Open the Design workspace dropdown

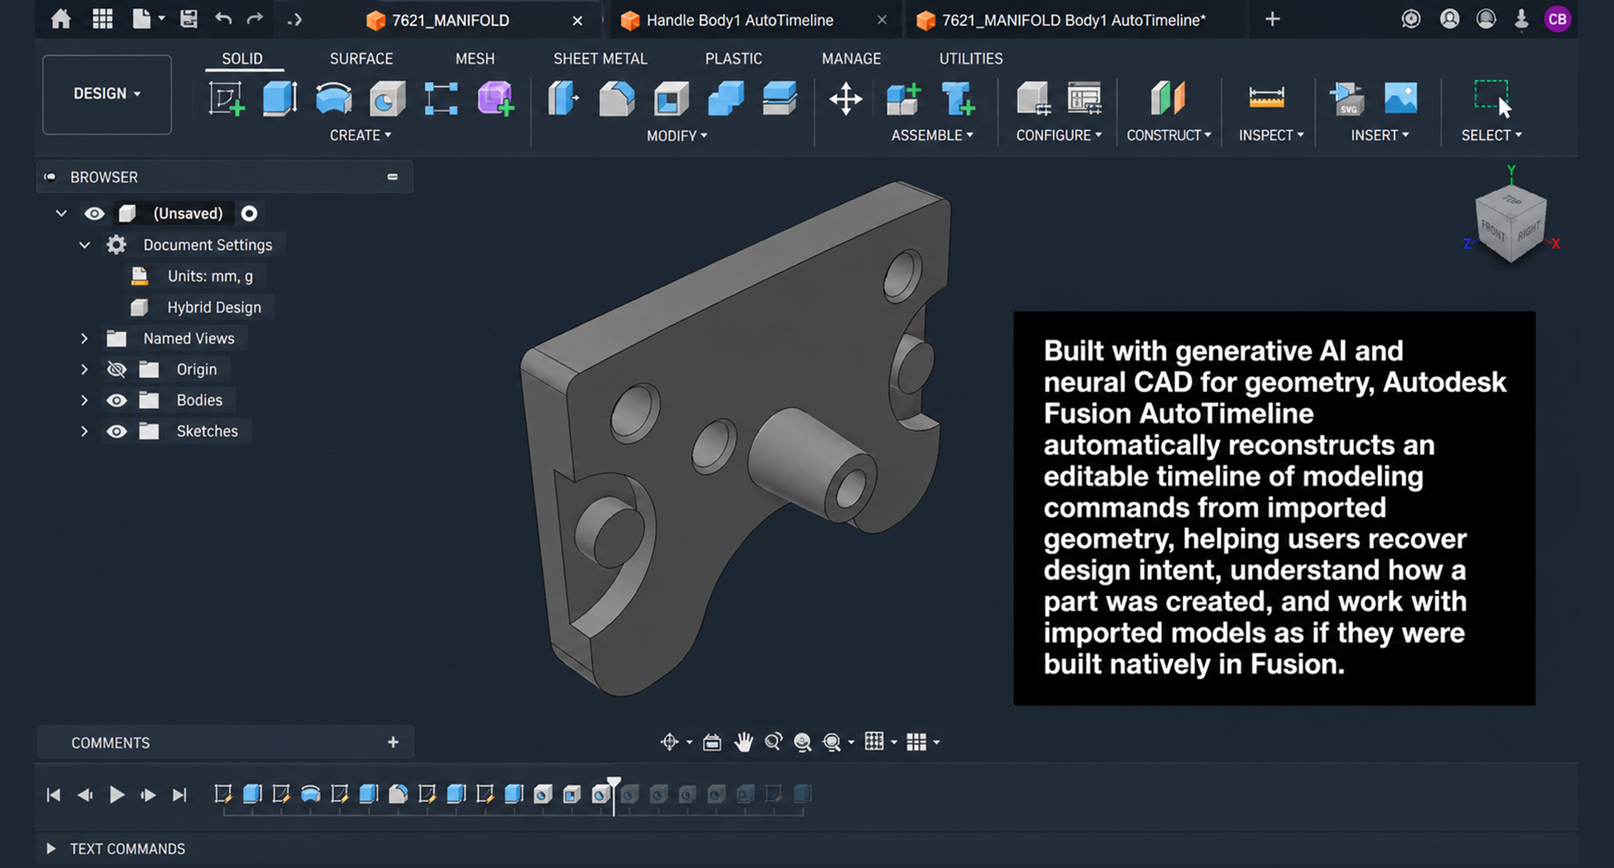click(x=107, y=94)
